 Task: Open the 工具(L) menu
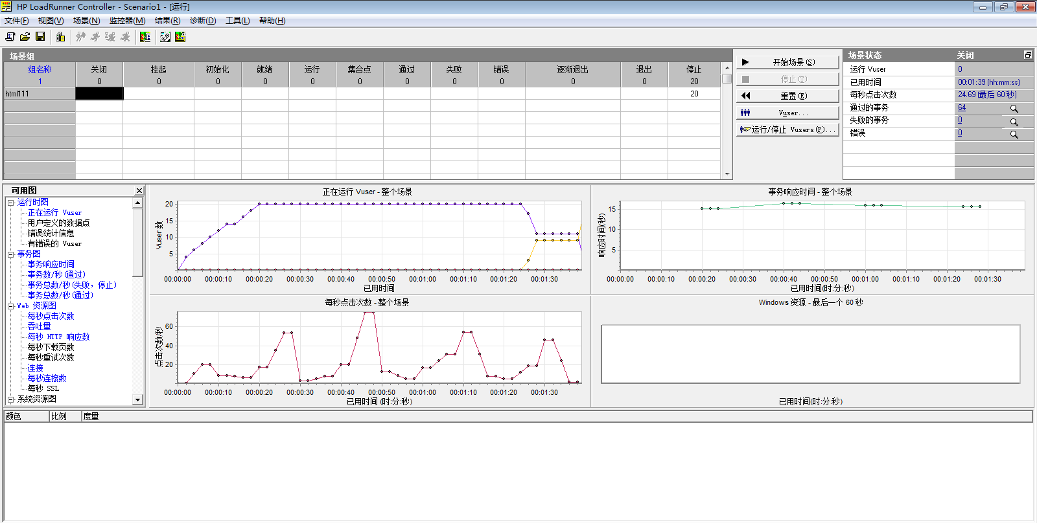click(x=237, y=21)
